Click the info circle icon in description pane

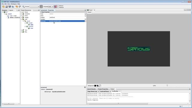85,87
